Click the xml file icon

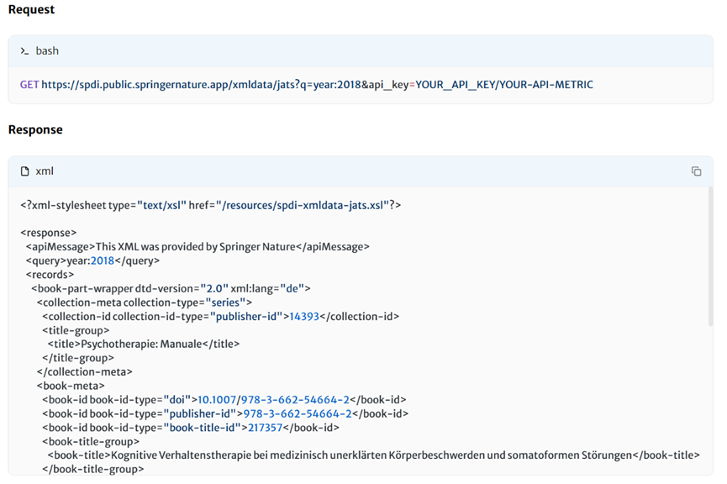[25, 171]
